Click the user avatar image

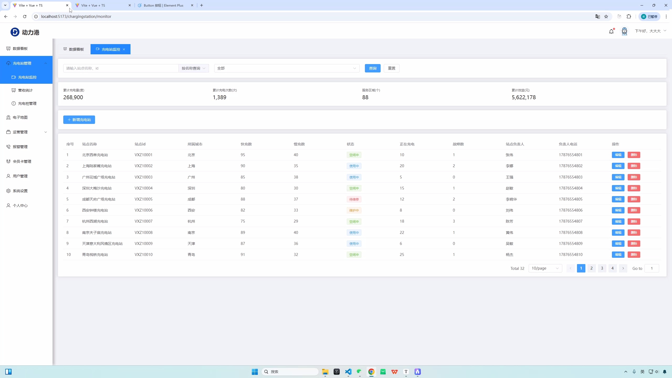624,31
